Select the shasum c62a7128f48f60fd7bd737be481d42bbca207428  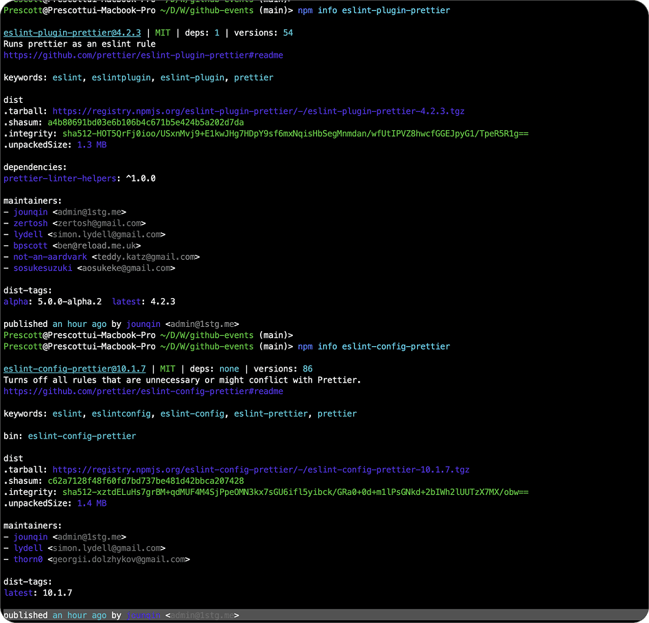click(x=145, y=481)
